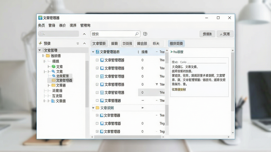Toggle the checkbox in the row with the highlighted 0 cell
This screenshot has height=152, width=271.
click(x=97, y=93)
